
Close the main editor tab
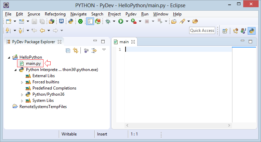[133, 42]
